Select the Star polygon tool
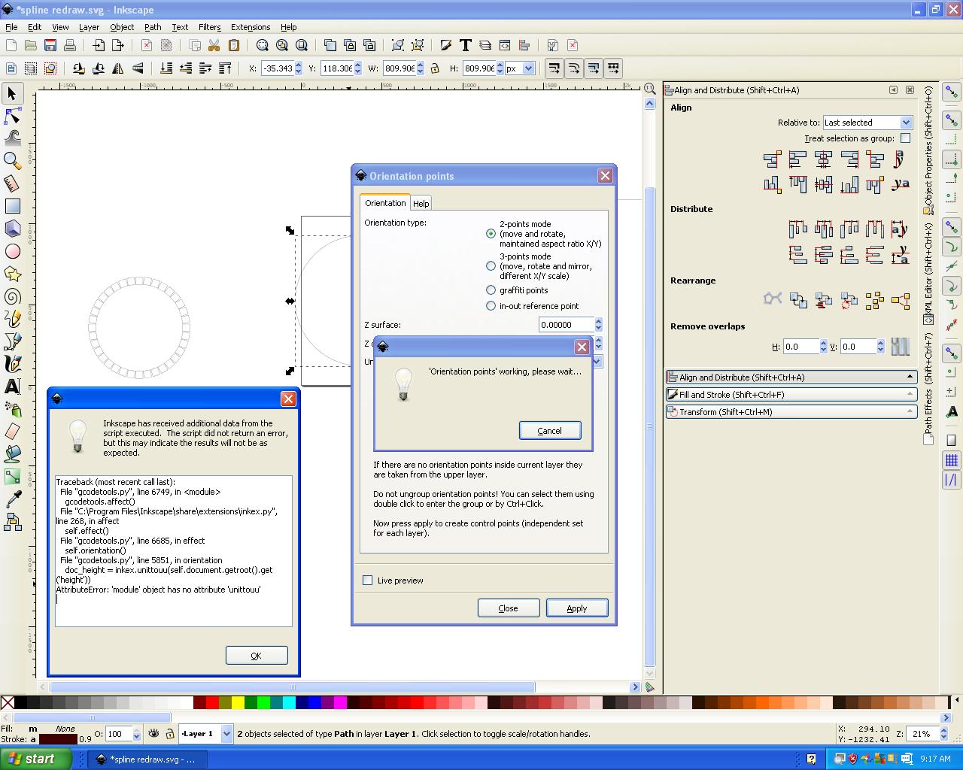Viewport: 963px width, 770px height. point(12,274)
